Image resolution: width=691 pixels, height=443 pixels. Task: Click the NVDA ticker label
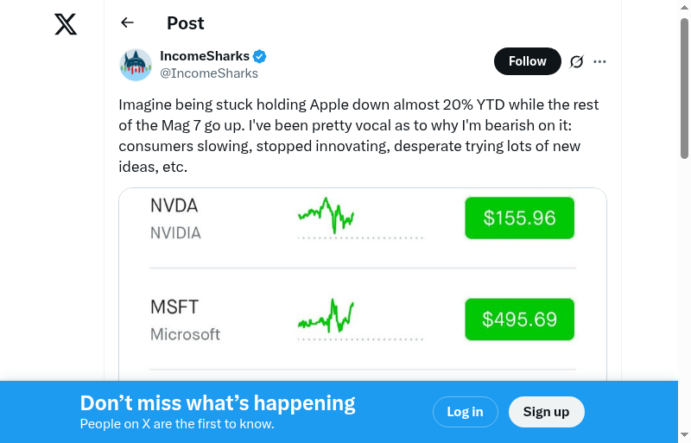174,206
